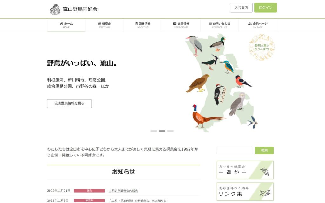Click the 入会案内 button
The image size is (325, 203).
coord(241,8)
